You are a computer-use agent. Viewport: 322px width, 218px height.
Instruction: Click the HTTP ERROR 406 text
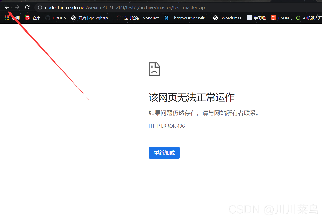tap(166, 126)
